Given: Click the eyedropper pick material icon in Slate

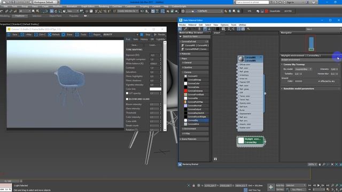Looking at the screenshot, I should [185, 29].
